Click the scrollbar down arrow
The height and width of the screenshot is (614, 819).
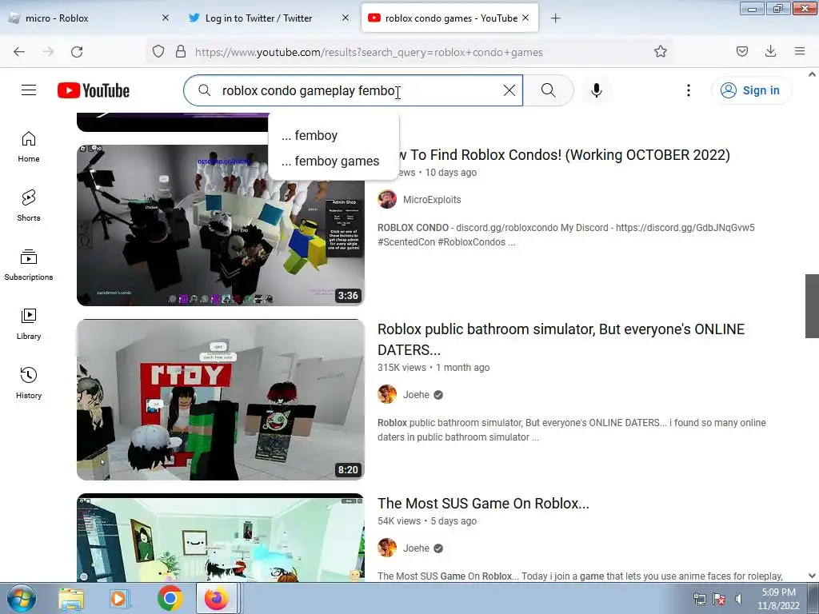(x=812, y=576)
